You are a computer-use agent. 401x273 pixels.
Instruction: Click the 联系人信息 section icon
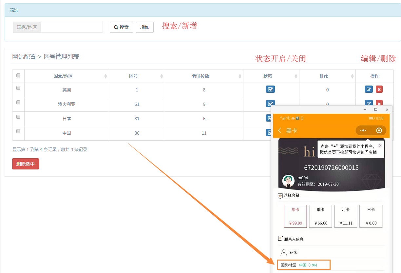point(280,239)
